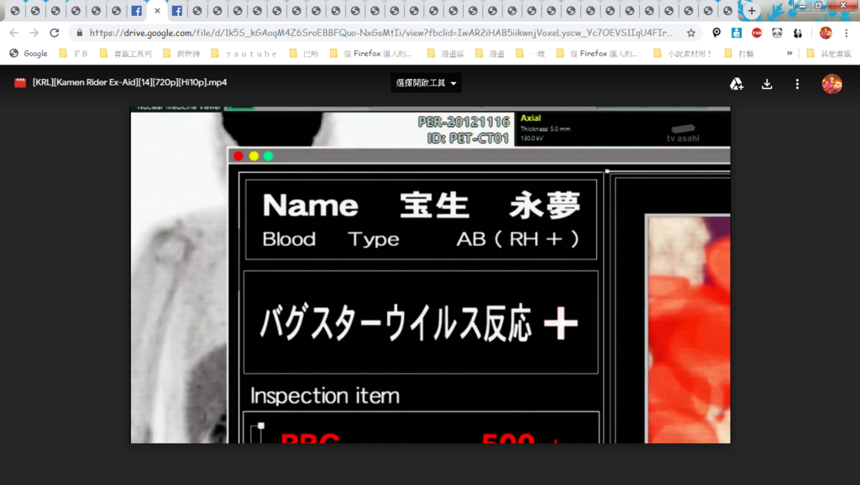The image size is (860, 485).
Task: Open the 選擇開啟工具 dropdown
Action: point(426,83)
